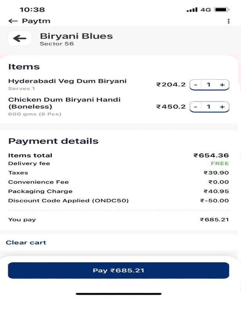
Task: Tap the signal strength bars icon
Action: [x=192, y=9]
